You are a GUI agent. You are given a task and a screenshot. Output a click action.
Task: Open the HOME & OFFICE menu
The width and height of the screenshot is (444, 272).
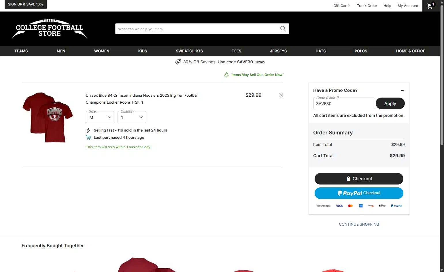point(411,51)
